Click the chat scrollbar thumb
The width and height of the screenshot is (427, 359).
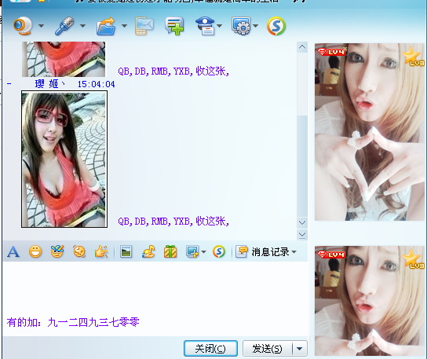302,167
